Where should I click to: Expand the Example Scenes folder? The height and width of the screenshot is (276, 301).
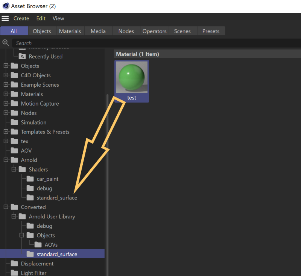click(6, 84)
